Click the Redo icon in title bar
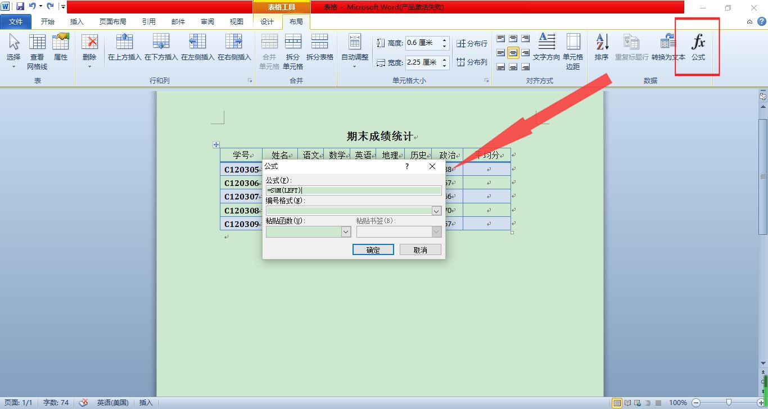This screenshot has width=768, height=409. 51,7
